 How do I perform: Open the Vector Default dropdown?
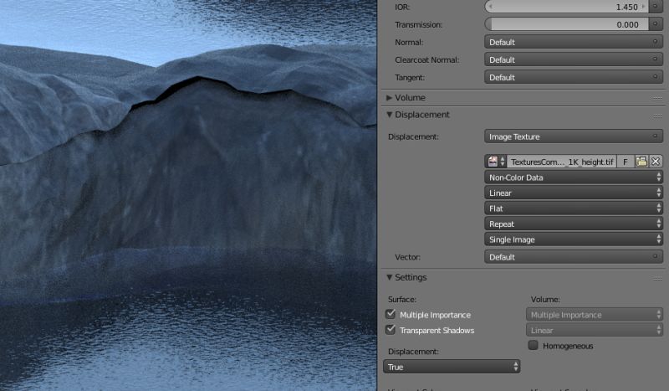pyautogui.click(x=574, y=257)
